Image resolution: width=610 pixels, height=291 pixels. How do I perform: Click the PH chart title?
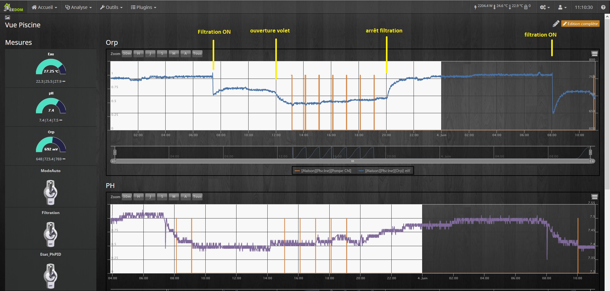coord(110,186)
